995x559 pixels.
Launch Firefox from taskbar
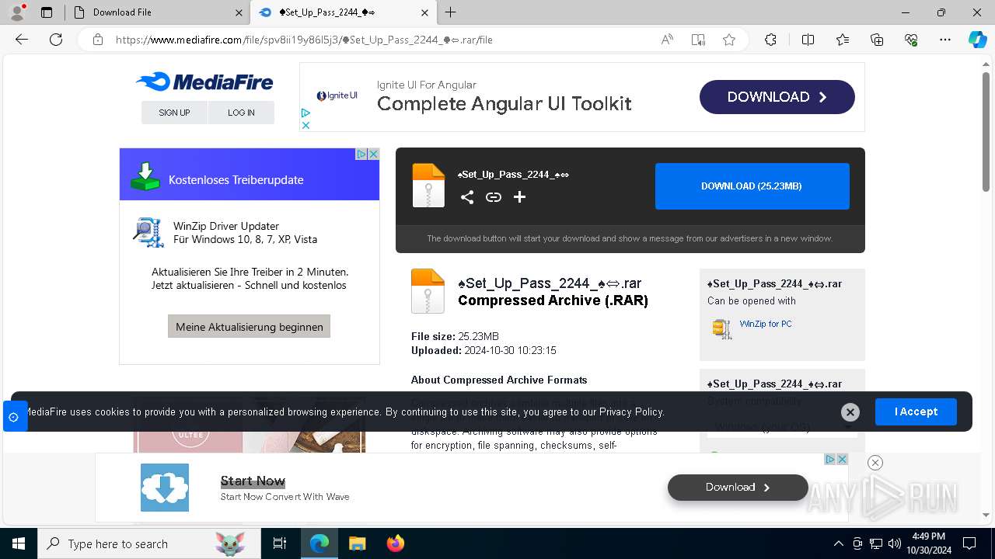click(396, 543)
